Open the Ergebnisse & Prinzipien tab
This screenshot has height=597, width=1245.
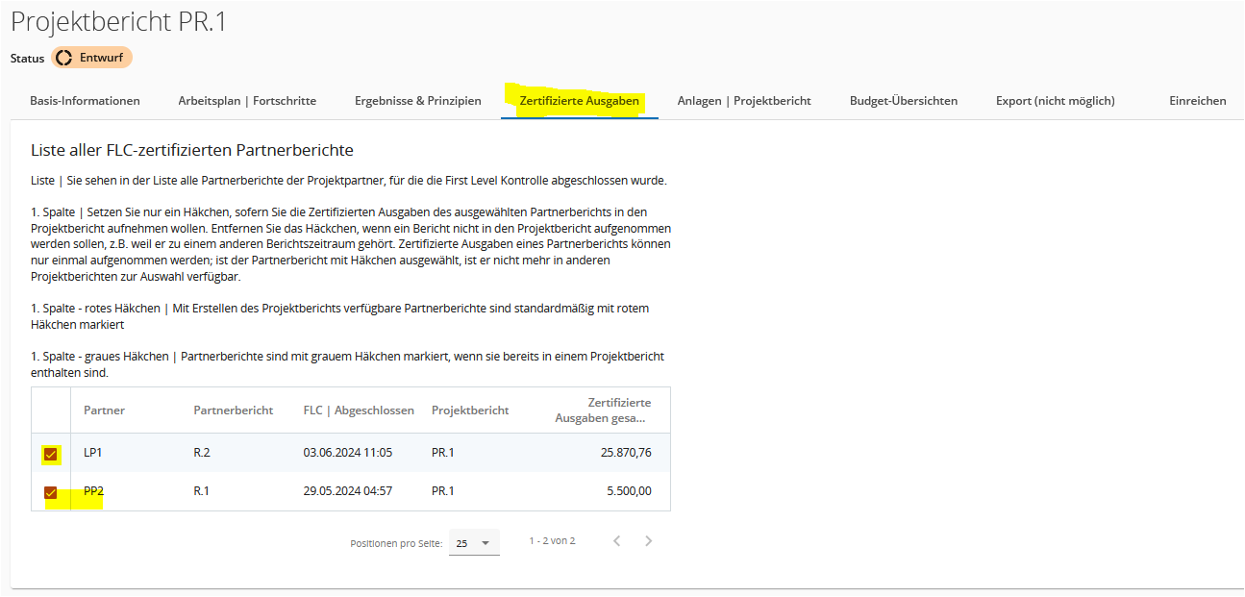tap(417, 101)
